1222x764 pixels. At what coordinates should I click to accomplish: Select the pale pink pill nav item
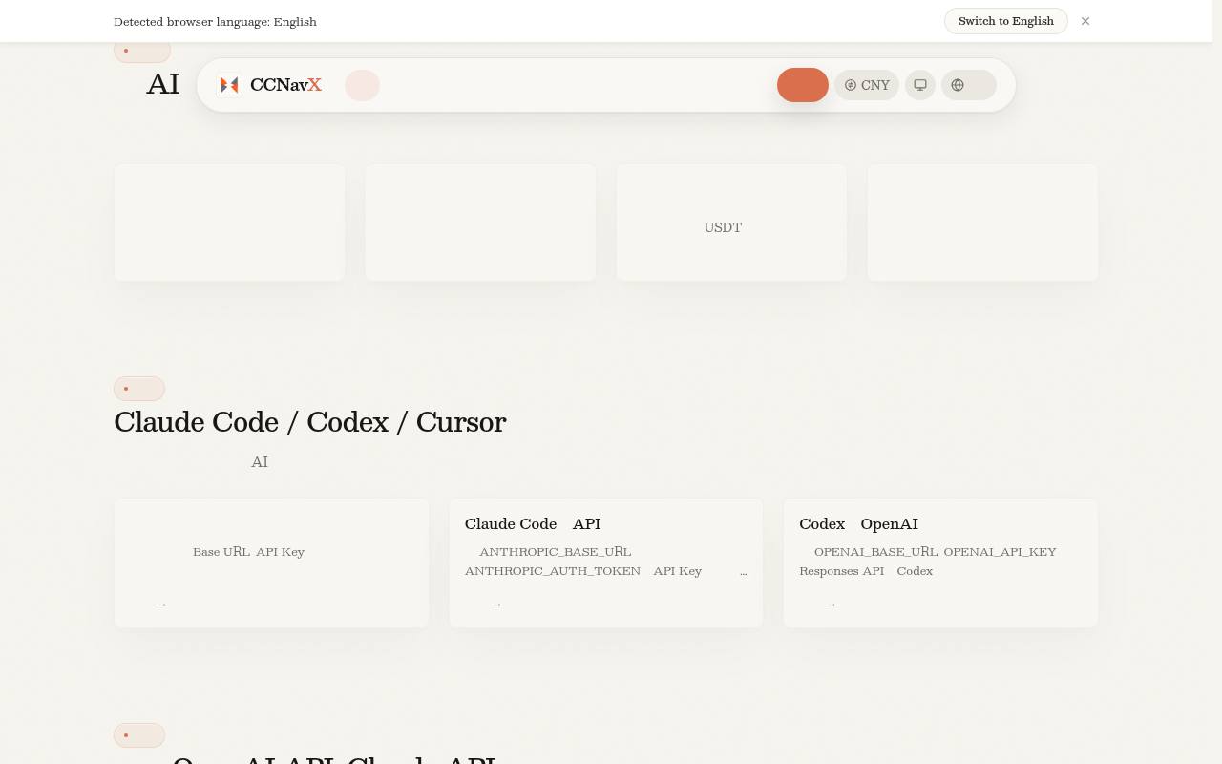[x=362, y=85]
